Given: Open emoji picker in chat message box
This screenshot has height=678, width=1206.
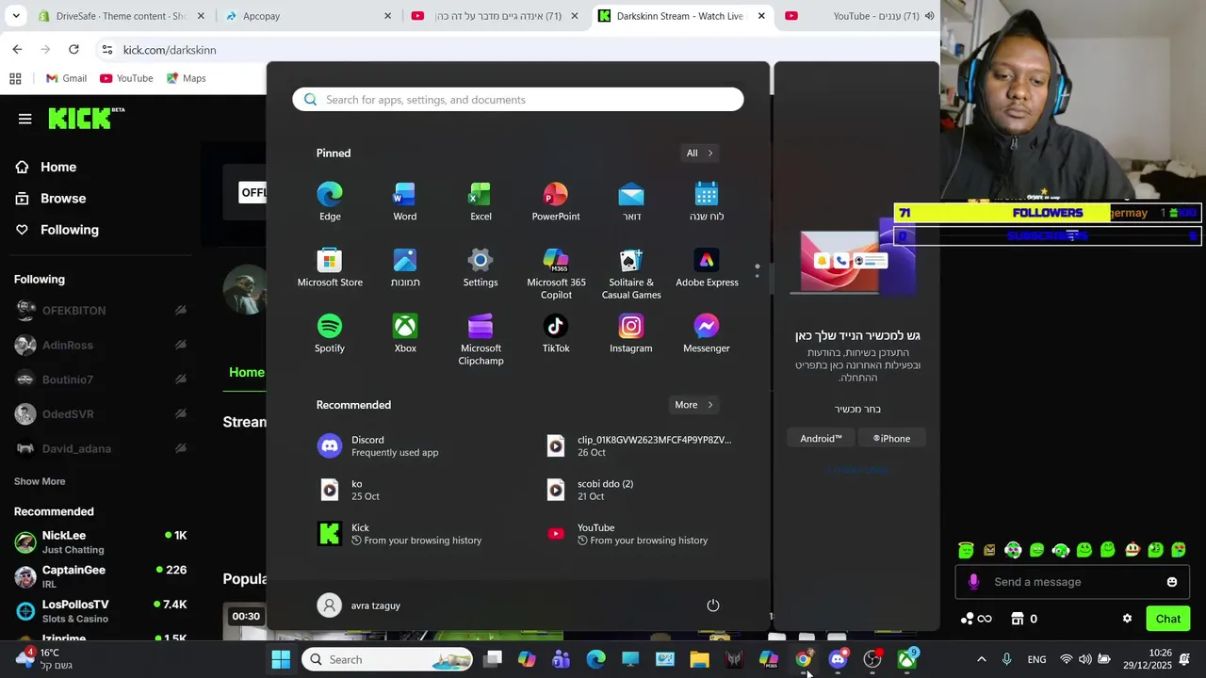Looking at the screenshot, I should pos(1172,582).
